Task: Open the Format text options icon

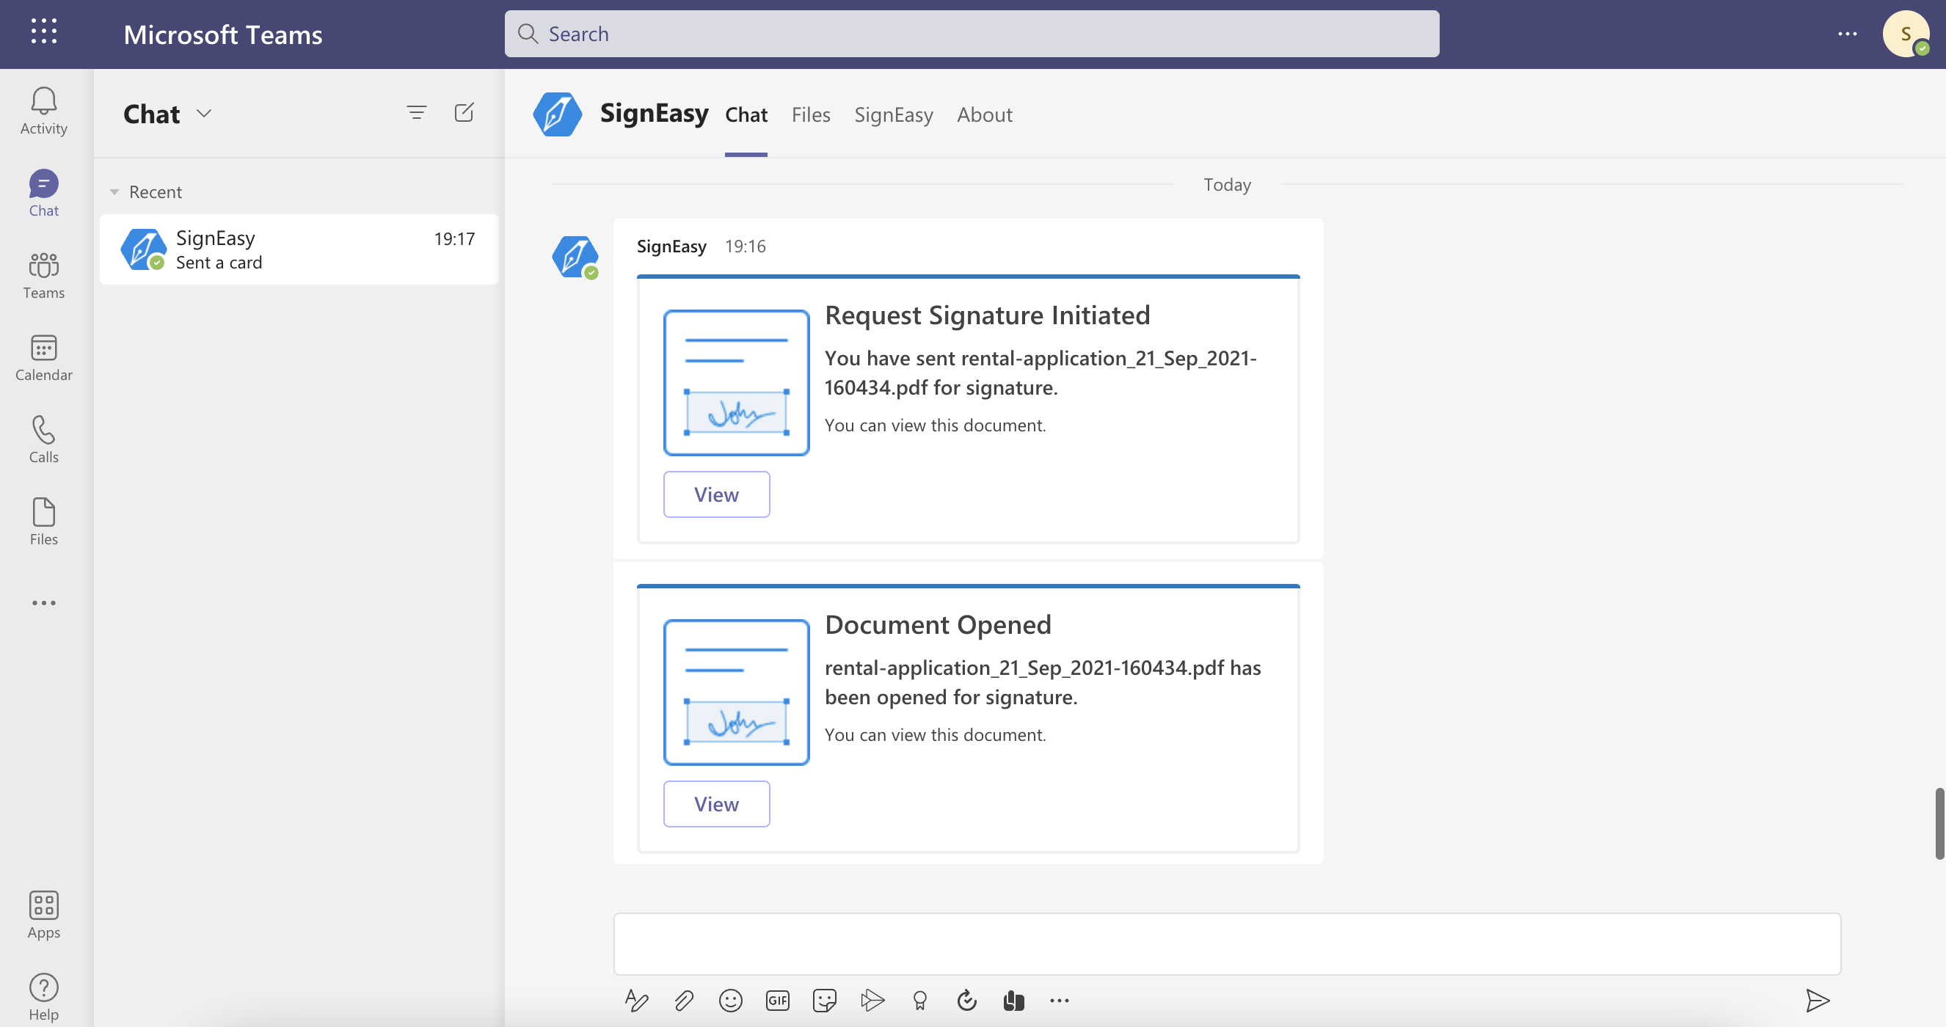Action: point(636,1001)
